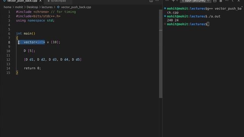Click line number 1 in the gutter
Image resolution: width=244 pixels, height=137 pixels.
click(9, 12)
